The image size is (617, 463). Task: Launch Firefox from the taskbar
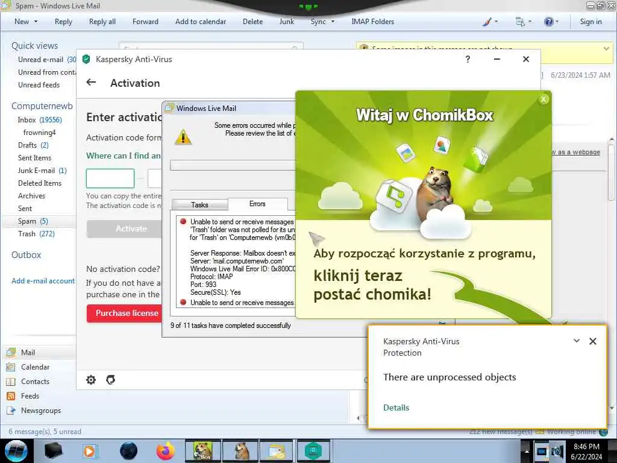pyautogui.click(x=166, y=451)
